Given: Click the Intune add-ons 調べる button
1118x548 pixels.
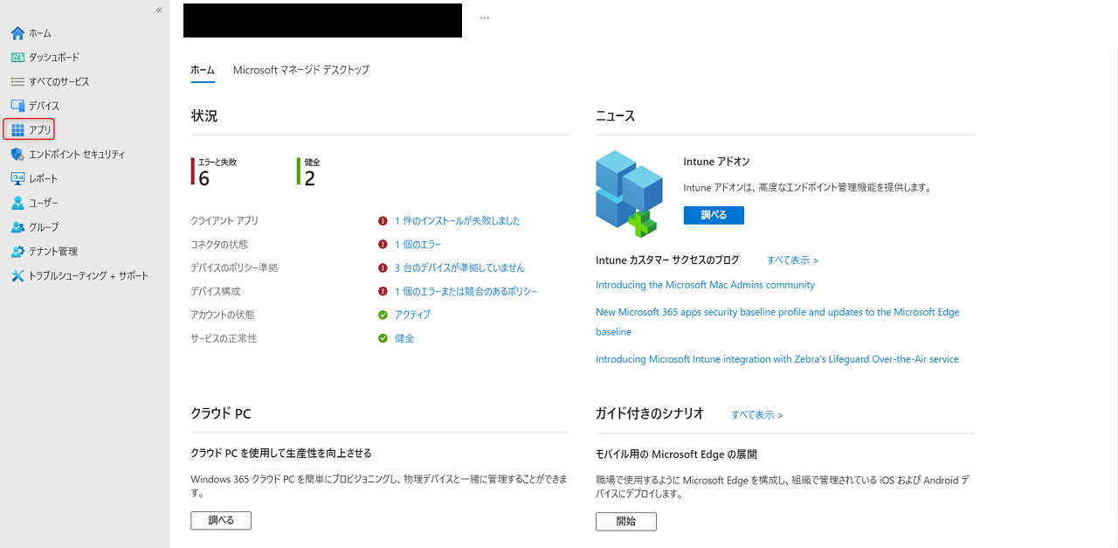Looking at the screenshot, I should pyautogui.click(x=714, y=215).
